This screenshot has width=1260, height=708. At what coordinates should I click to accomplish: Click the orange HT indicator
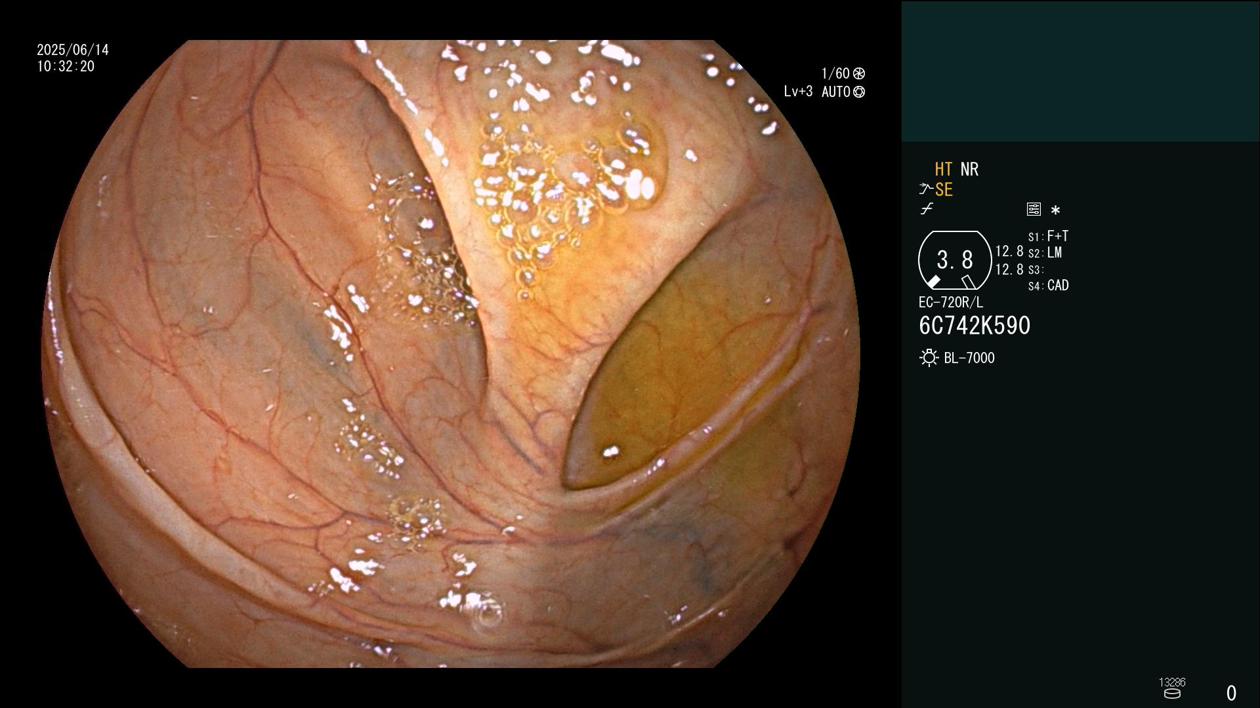tap(944, 169)
